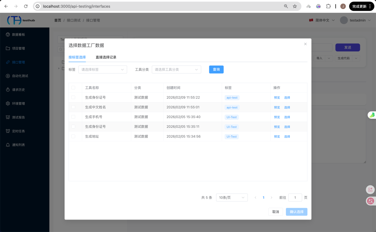Click the testadmin avatar

coord(344,20)
